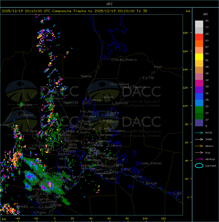This screenshot has height=222, width=219.
Task: Click the '180' tick on the vertical axis
Action: pos(185,33)
